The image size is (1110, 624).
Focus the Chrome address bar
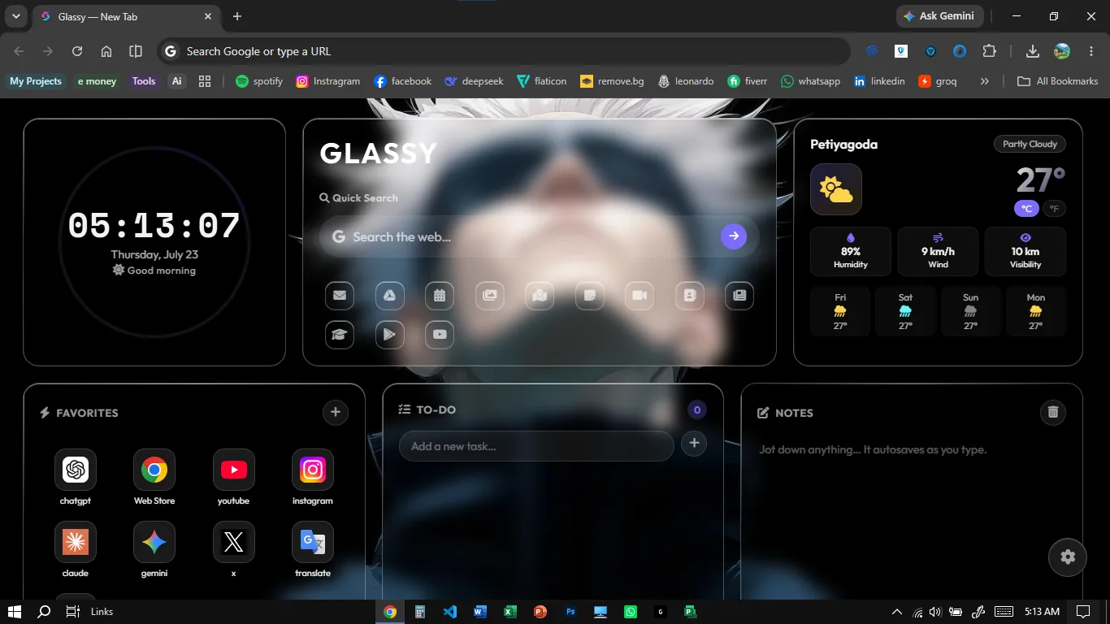click(504, 51)
